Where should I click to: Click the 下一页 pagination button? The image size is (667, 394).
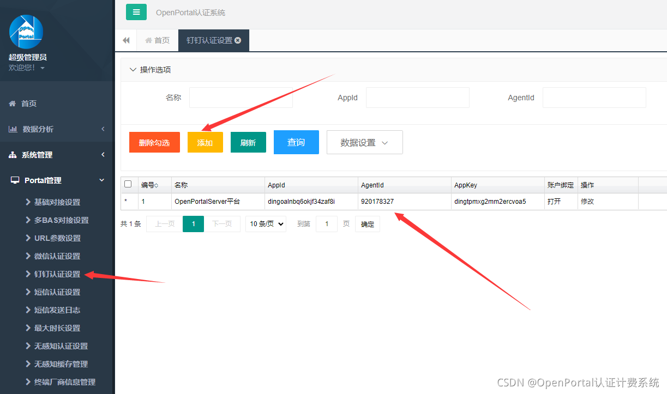coord(222,224)
